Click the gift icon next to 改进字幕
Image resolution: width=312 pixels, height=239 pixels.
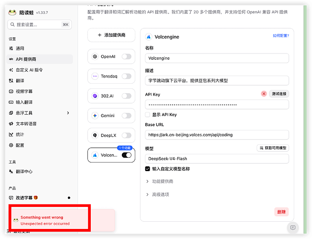point(36,197)
